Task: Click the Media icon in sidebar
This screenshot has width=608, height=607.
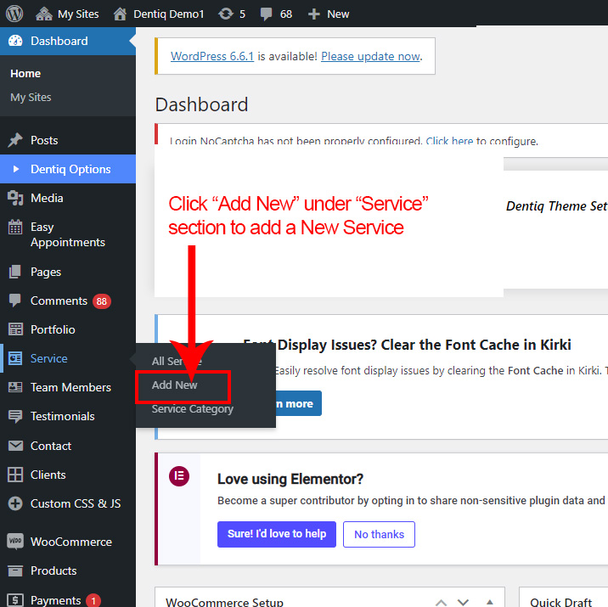Action: 15,198
